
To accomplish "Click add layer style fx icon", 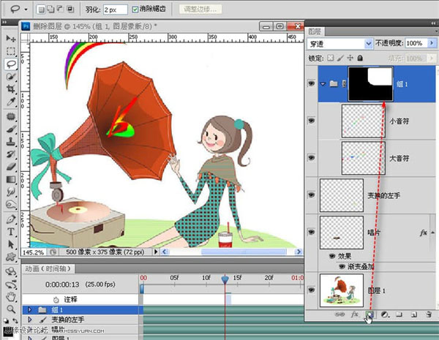I will tap(355, 314).
